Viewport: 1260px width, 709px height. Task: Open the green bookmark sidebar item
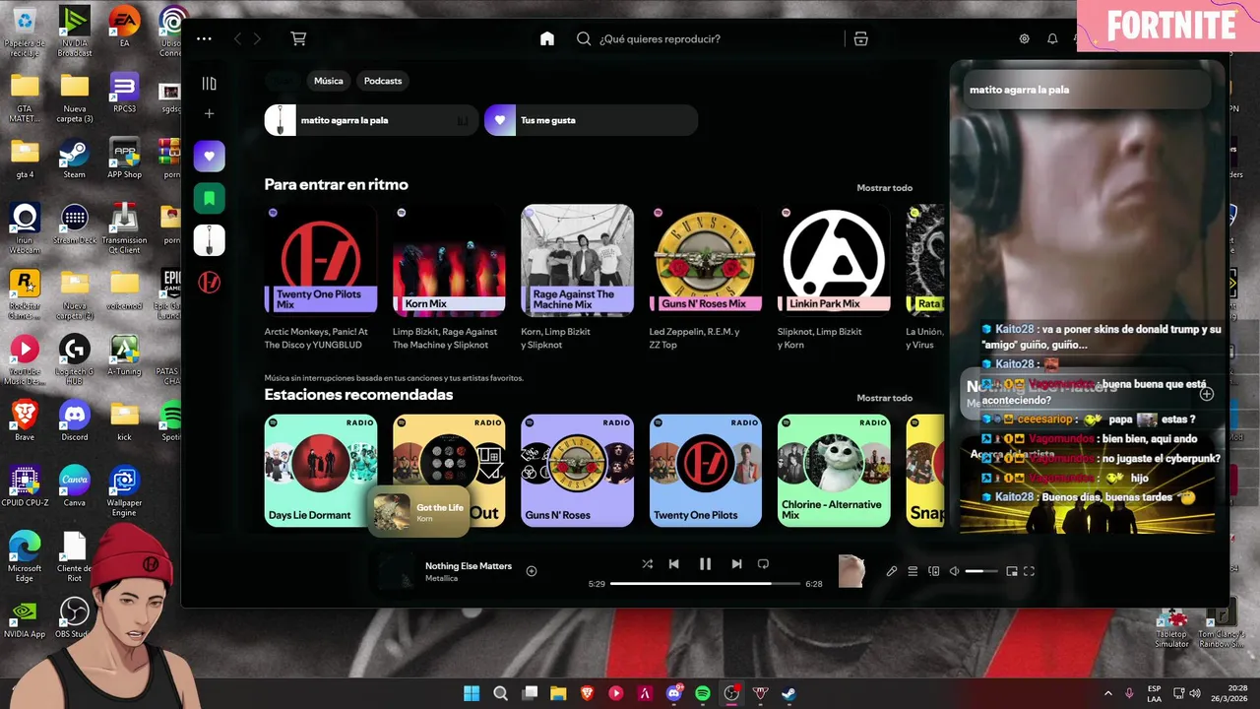pos(209,199)
